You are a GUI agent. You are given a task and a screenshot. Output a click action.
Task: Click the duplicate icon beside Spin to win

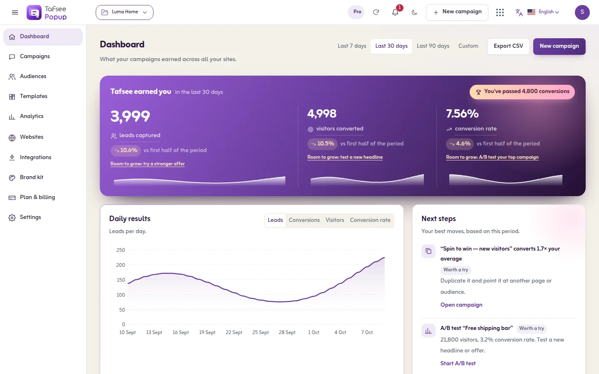pos(428,251)
